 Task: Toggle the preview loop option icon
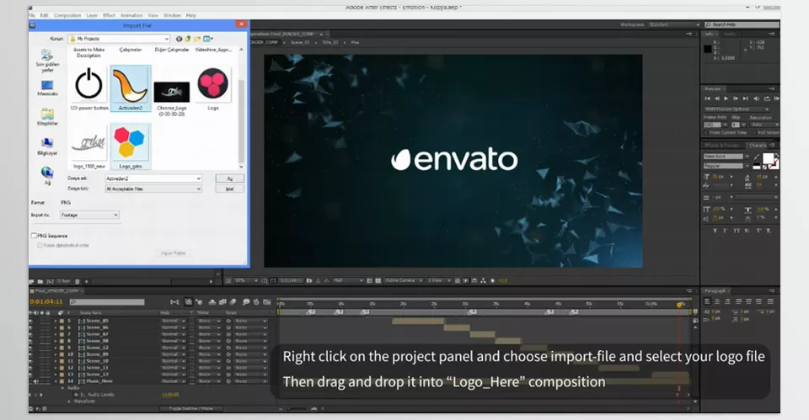coord(767,98)
